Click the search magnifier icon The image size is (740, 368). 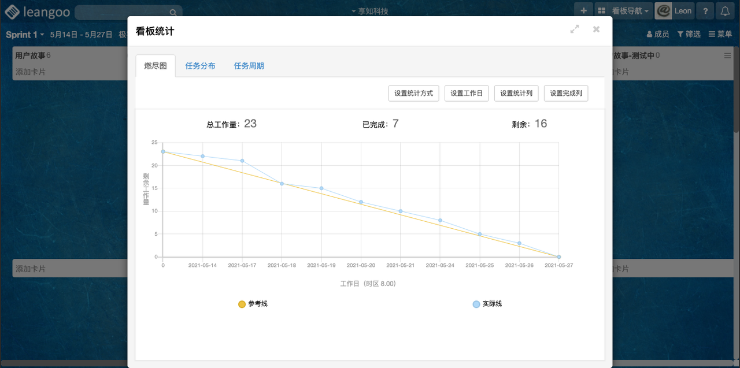pyautogui.click(x=173, y=12)
